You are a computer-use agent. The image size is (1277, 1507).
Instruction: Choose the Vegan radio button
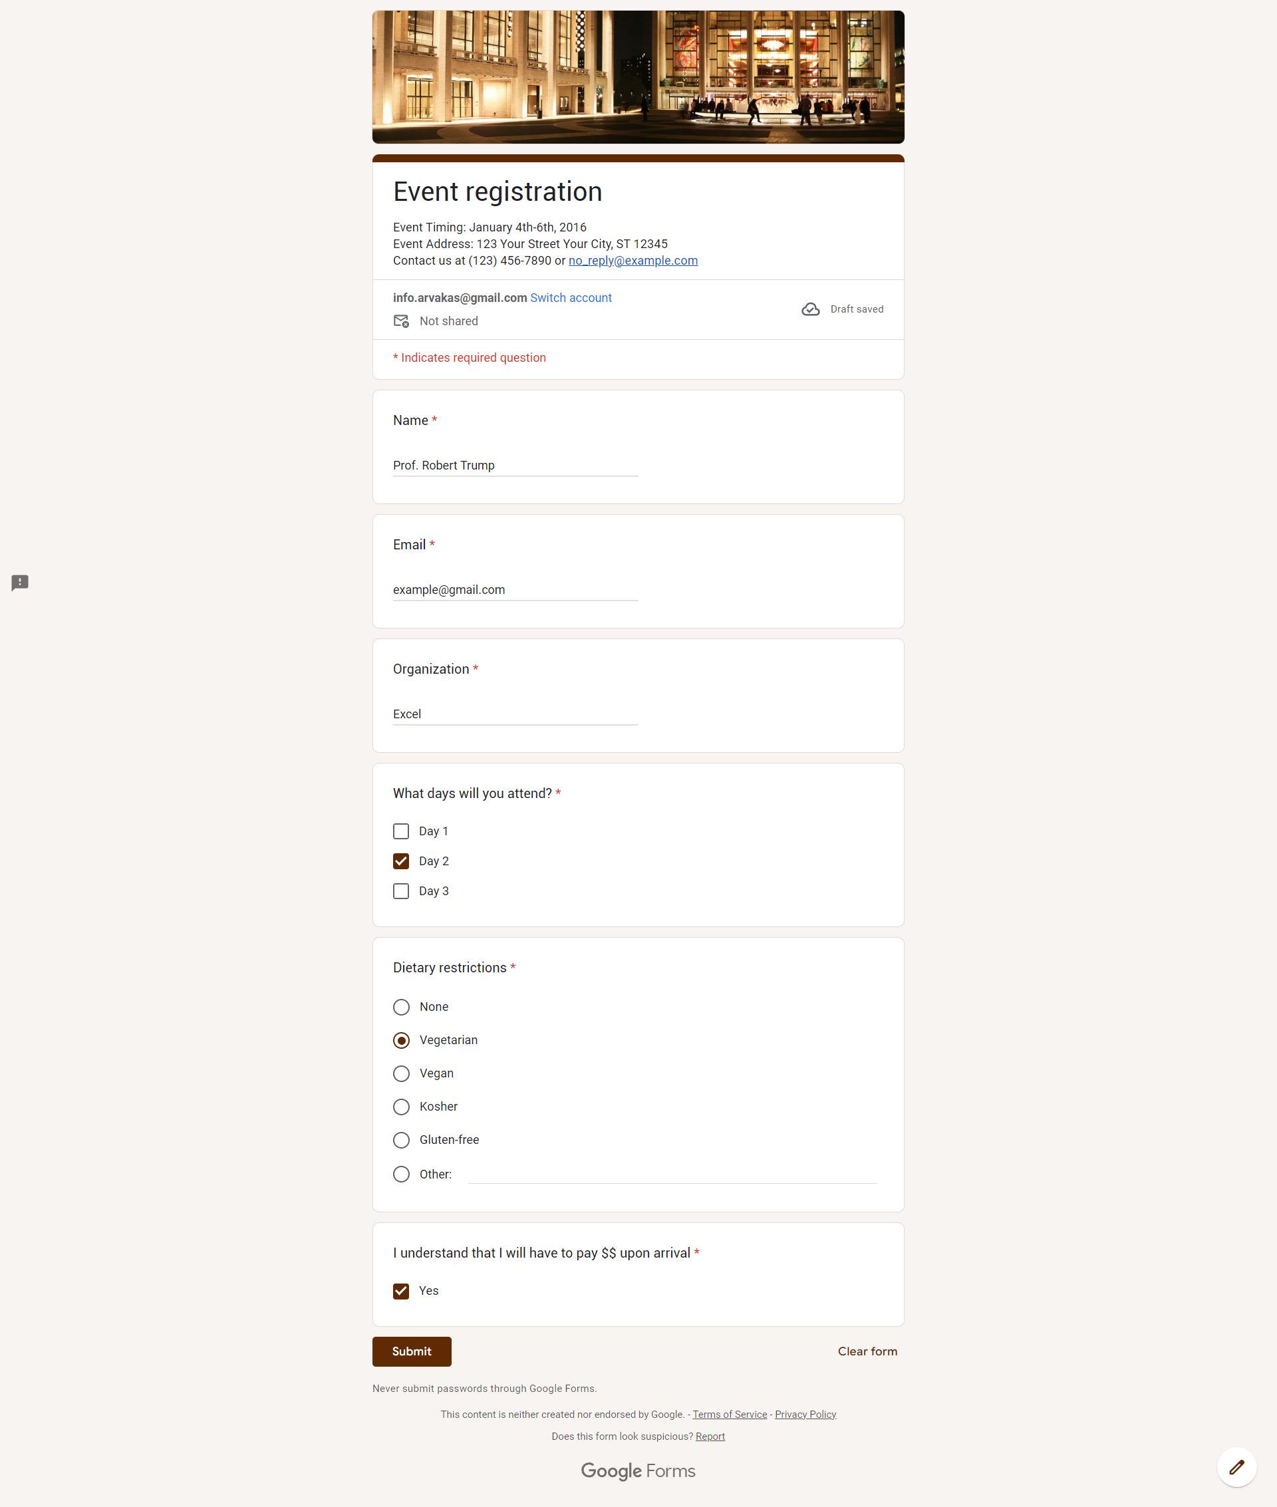[x=401, y=1073]
